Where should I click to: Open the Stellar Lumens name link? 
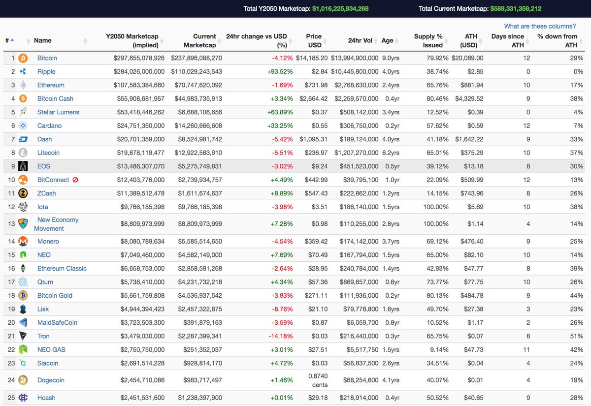58,112
